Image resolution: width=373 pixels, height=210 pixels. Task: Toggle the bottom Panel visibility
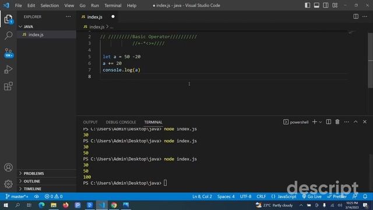click(x=316, y=5)
